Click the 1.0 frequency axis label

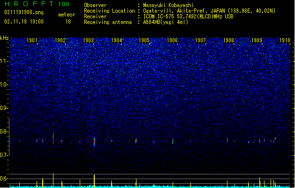(4, 85)
